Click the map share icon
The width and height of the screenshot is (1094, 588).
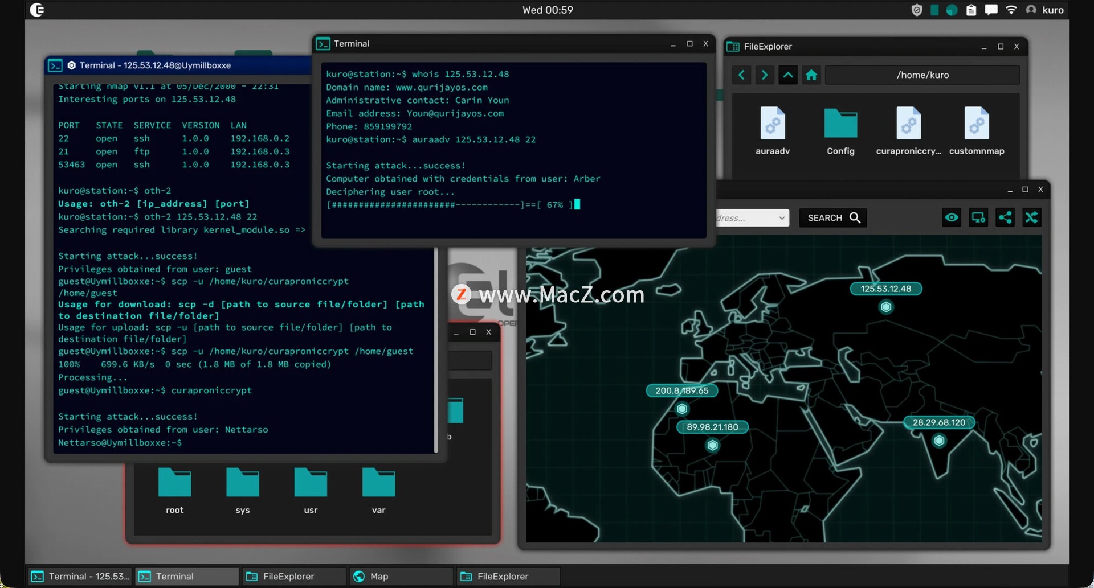[1005, 217]
